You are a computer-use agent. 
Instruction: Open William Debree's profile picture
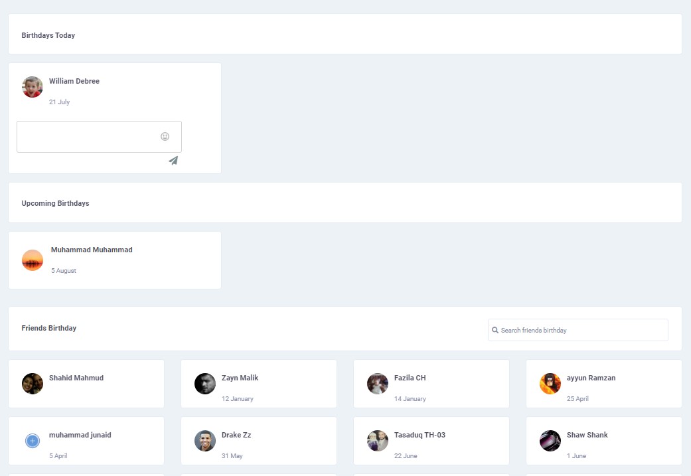(x=33, y=87)
